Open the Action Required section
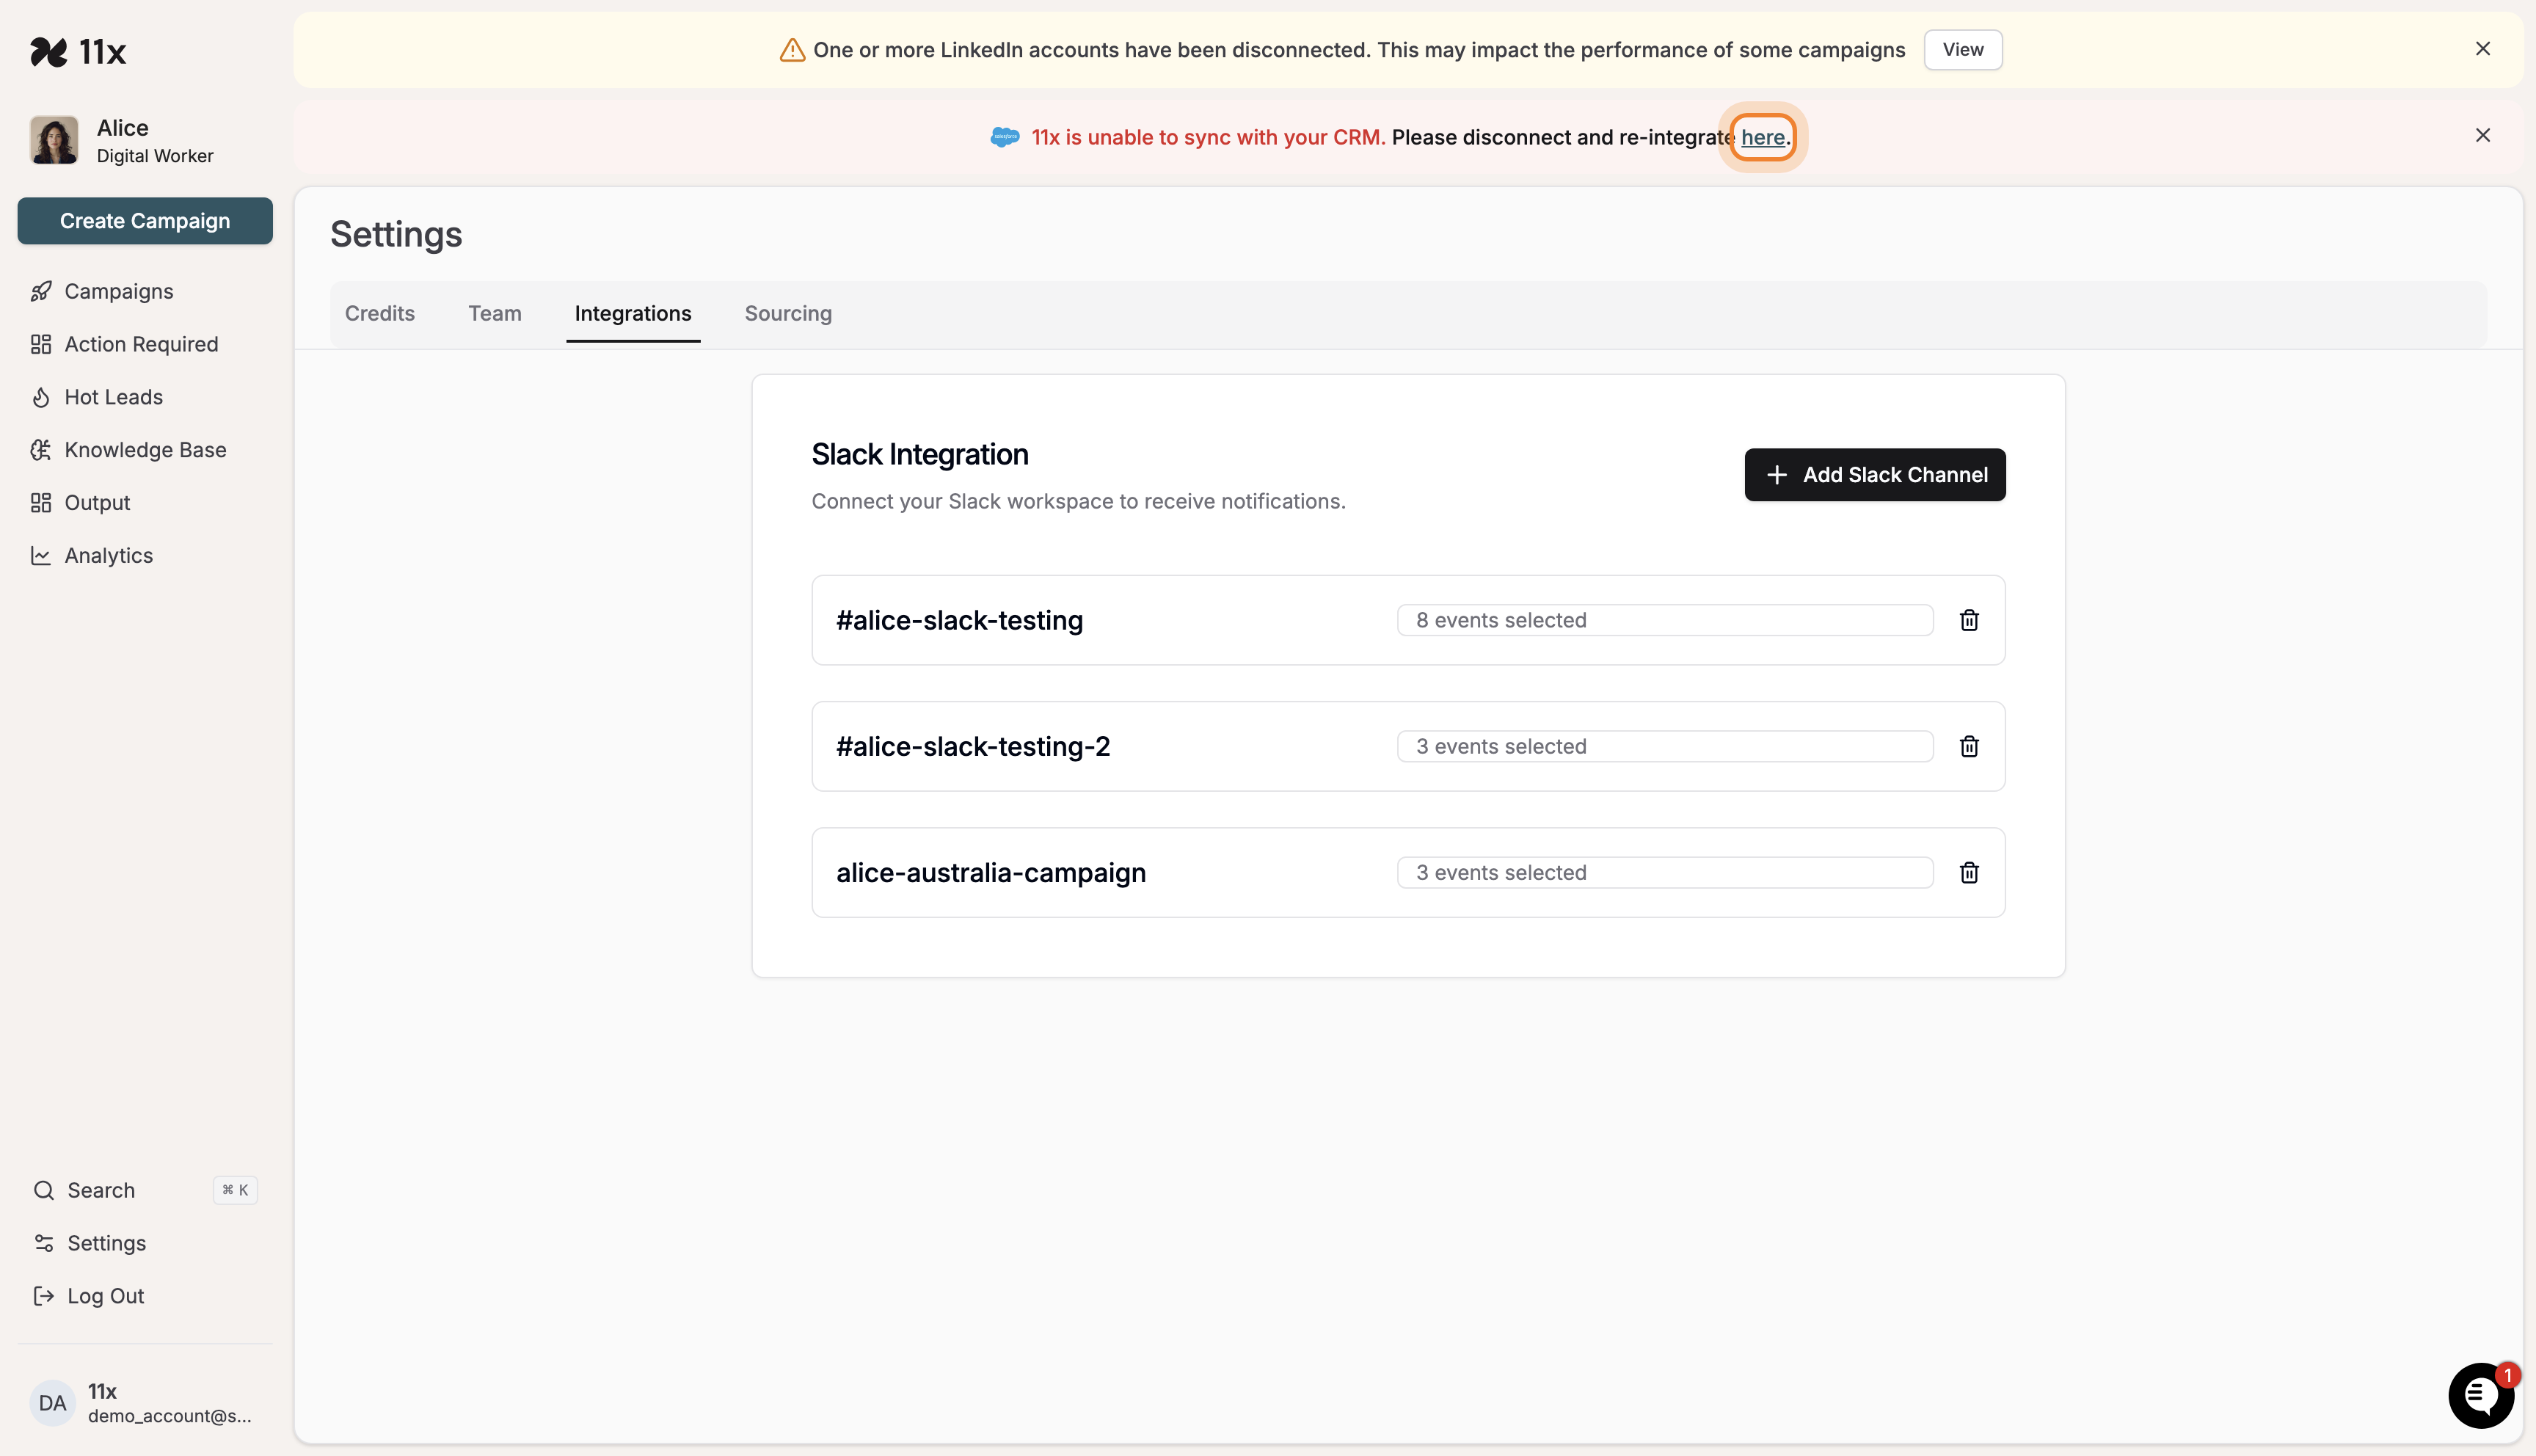The width and height of the screenshot is (2536, 1456). 141,344
